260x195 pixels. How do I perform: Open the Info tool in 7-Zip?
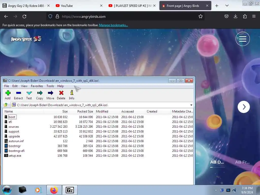click(72, 95)
